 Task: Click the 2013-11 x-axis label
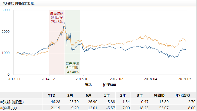14,79
